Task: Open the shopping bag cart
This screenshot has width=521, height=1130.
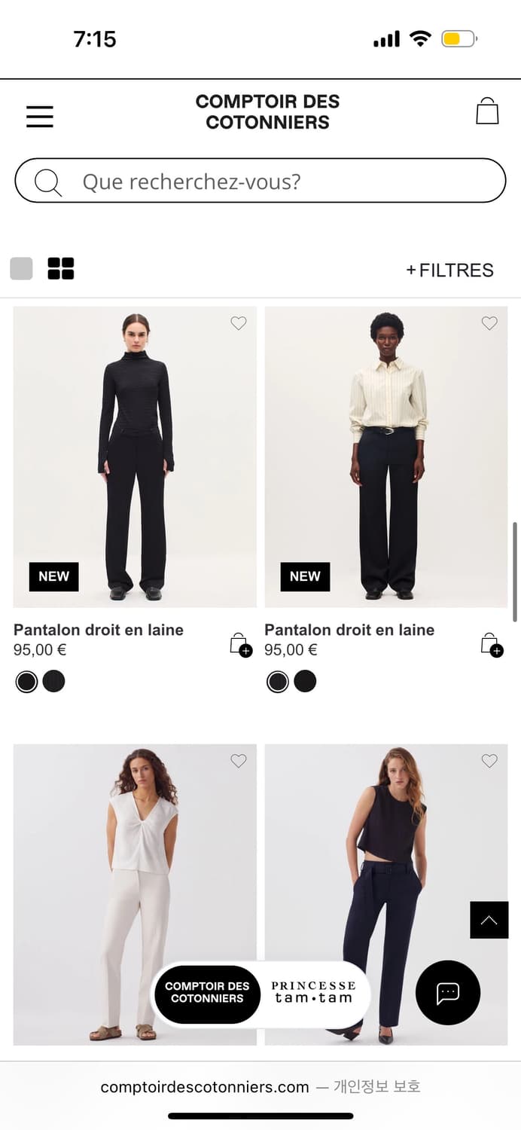Action: point(487,111)
